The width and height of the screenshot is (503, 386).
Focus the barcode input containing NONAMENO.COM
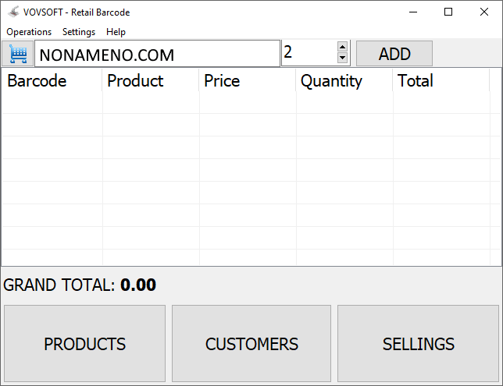(156, 55)
